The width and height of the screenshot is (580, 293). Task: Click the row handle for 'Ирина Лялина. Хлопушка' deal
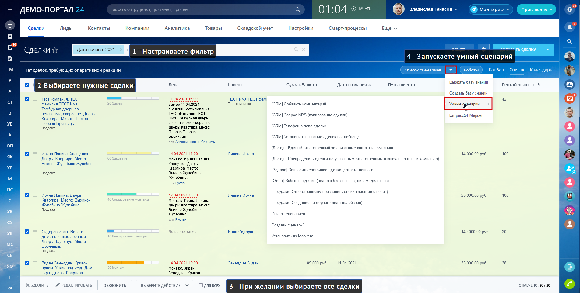click(x=35, y=154)
